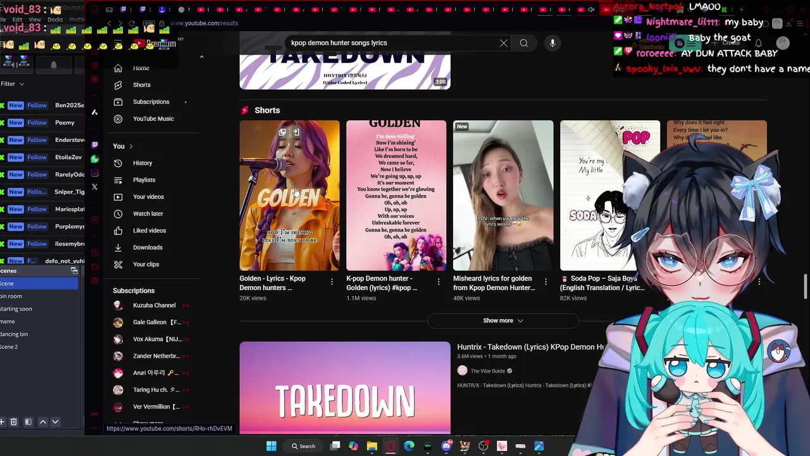Open YouTube Music from sidebar
This screenshot has width=810, height=456.
click(x=154, y=118)
